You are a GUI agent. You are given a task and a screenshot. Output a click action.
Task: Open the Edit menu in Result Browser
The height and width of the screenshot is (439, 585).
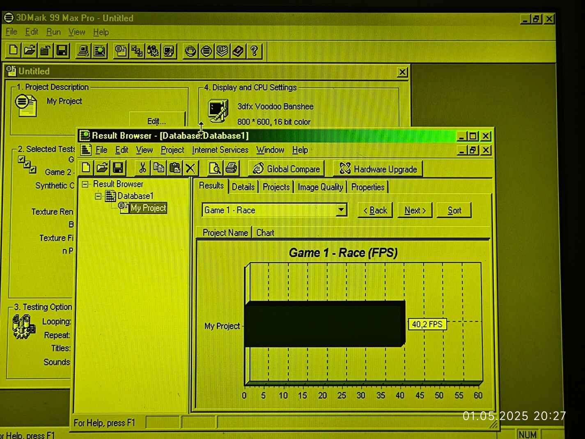click(x=122, y=150)
